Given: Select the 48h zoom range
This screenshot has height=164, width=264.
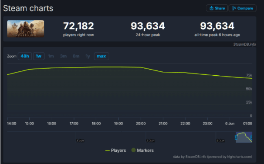Looking at the screenshot, I should coord(25,56).
